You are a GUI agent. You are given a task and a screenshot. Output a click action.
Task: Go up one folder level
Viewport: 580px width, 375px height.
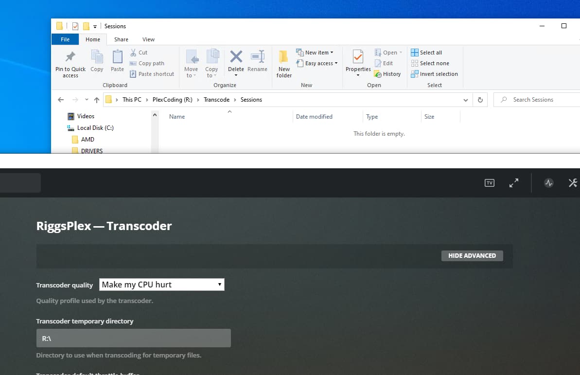pos(97,100)
